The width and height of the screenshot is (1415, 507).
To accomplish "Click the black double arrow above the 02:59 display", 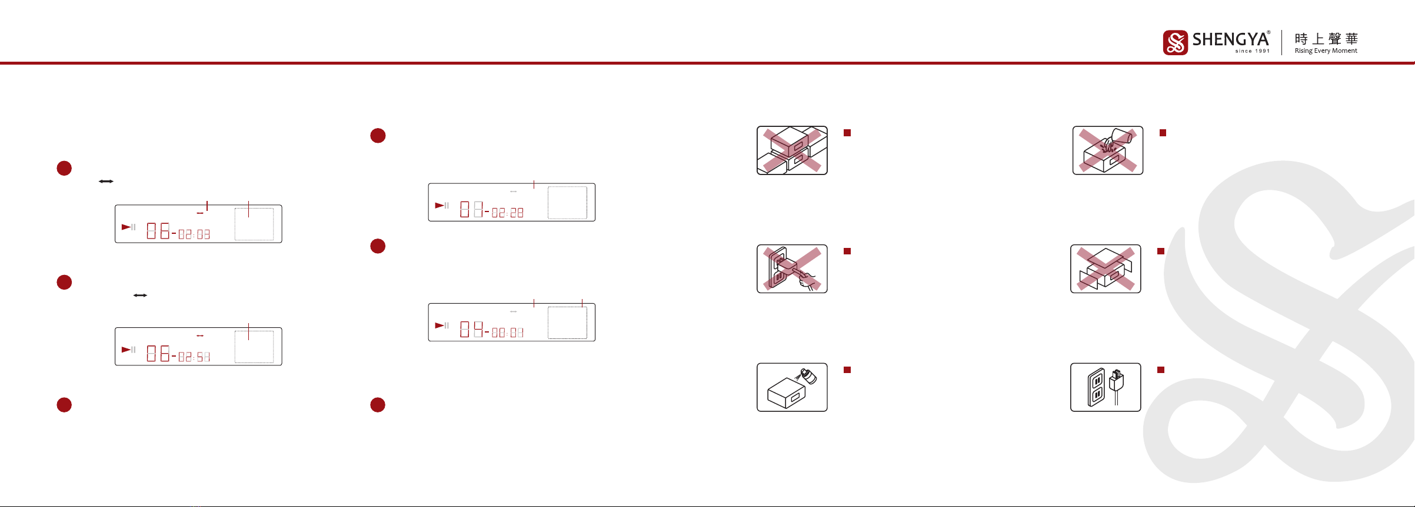I will [140, 296].
